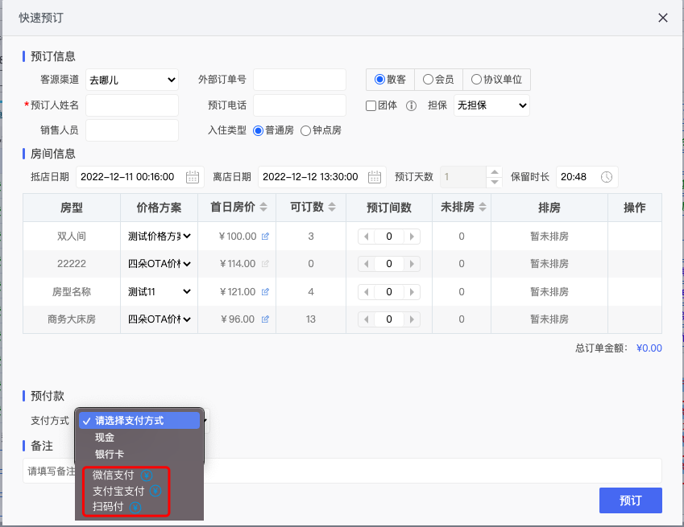This screenshot has height=527, width=684.
Task: Click the 预订 submit button
Action: pyautogui.click(x=630, y=500)
